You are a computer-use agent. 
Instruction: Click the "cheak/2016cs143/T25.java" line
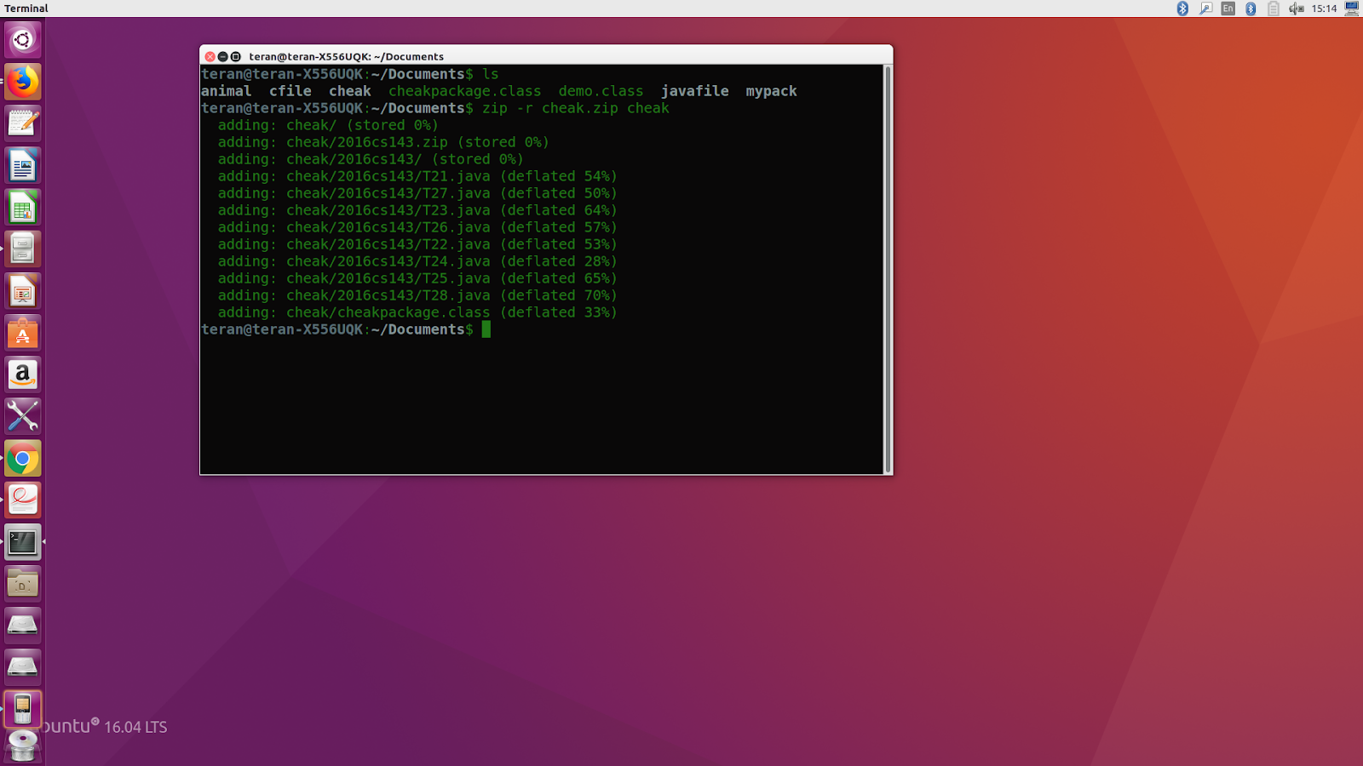[417, 278]
